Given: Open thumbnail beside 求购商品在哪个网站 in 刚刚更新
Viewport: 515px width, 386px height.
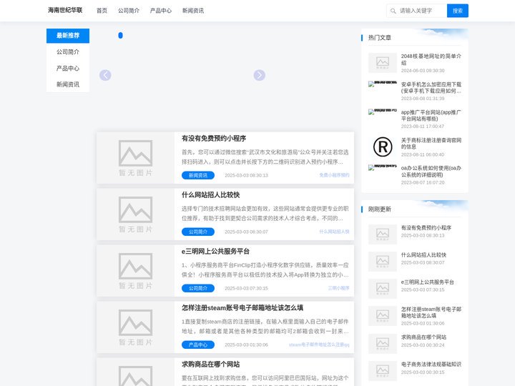Looking at the screenshot, I should tap(382, 344).
